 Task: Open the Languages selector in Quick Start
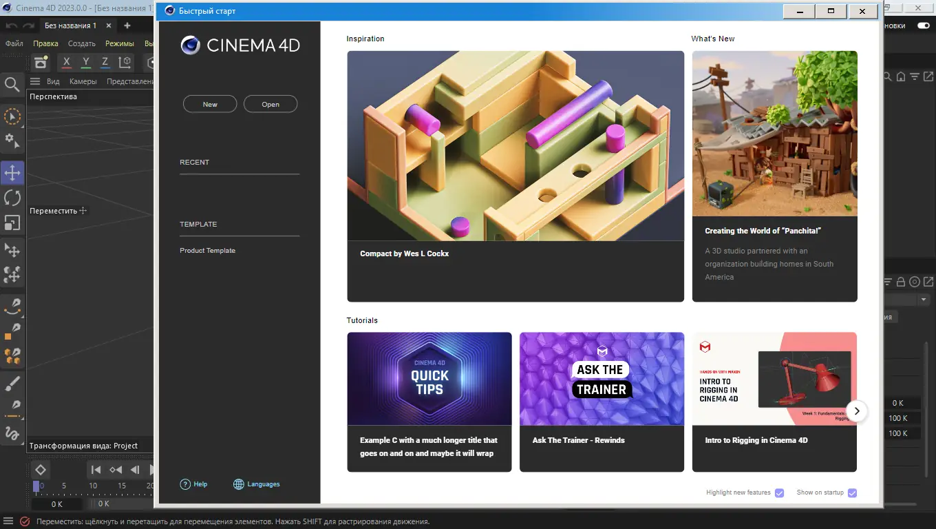pos(256,484)
